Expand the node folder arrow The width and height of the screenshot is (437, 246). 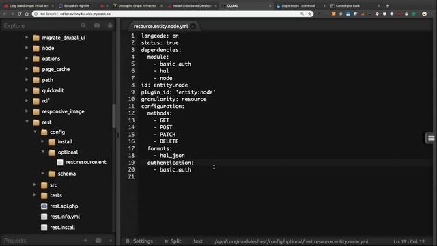click(27, 48)
